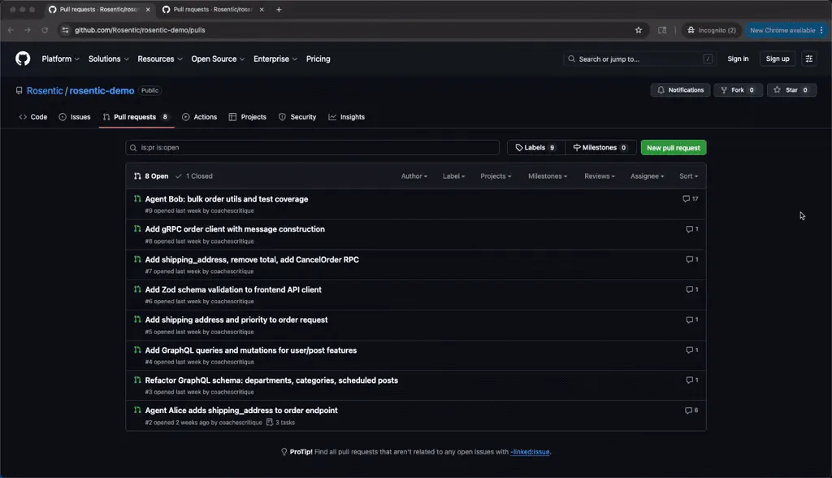Screen dimensions: 832x478
Task: Click the Sign in link
Action: pyautogui.click(x=738, y=59)
